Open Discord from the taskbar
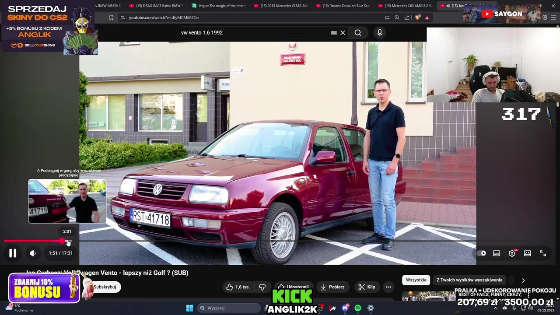This screenshot has height=315, width=560. (345, 308)
